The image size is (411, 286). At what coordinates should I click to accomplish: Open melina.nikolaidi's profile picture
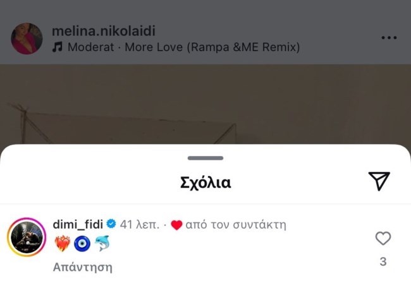[x=27, y=39]
